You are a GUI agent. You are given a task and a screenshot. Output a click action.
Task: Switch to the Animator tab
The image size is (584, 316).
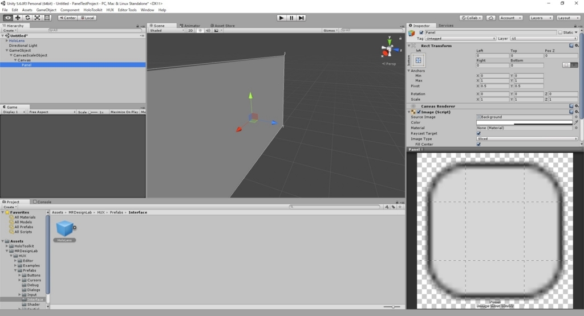tap(190, 26)
